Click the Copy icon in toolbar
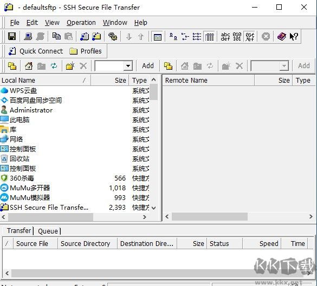The width and height of the screenshot is (317, 286). coord(56,37)
